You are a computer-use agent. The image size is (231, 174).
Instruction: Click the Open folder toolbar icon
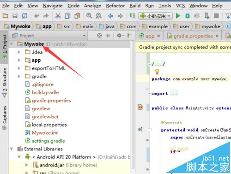pyautogui.click(x=5, y=16)
